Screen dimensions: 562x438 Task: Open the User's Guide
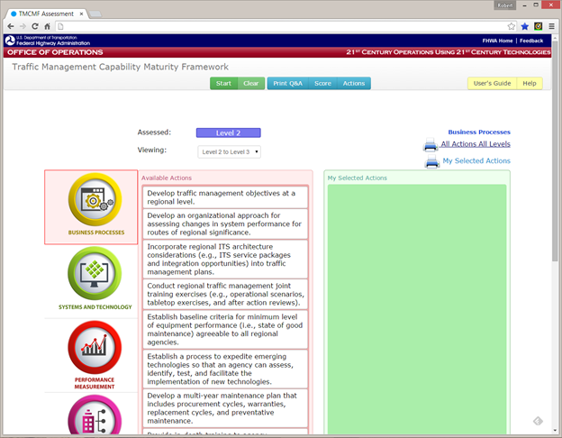492,83
